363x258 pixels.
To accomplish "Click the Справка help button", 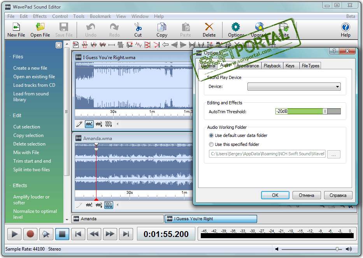I will coord(338,195).
